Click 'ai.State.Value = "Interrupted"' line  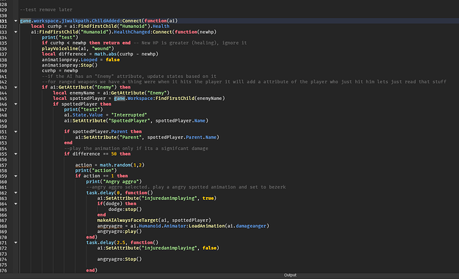click(x=105, y=115)
